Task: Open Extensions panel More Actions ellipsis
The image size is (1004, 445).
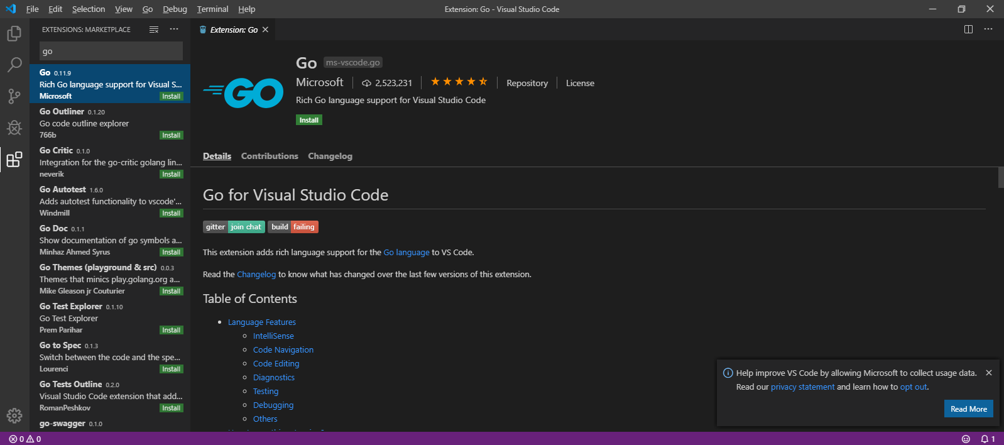Action: coord(174,30)
